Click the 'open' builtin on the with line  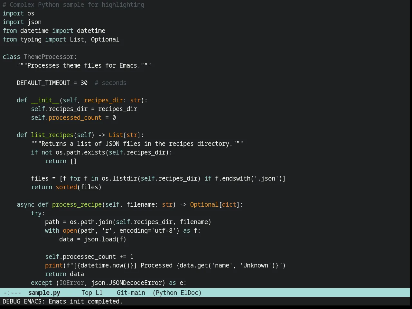pyautogui.click(x=70, y=230)
